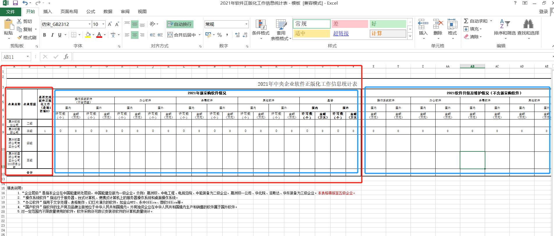554x236 pixels.
Task: Decrease decimal places
Action: point(245,35)
